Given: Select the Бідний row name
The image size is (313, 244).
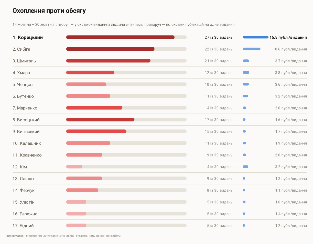Looking at the screenshot, I should (x=23, y=226).
